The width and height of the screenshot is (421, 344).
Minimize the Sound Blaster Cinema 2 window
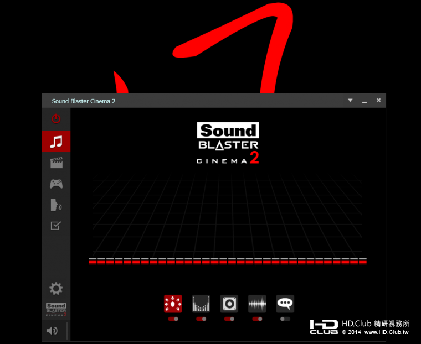tap(364, 101)
